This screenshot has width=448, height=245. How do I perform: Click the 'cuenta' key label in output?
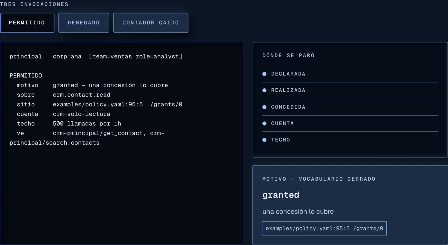point(27,114)
